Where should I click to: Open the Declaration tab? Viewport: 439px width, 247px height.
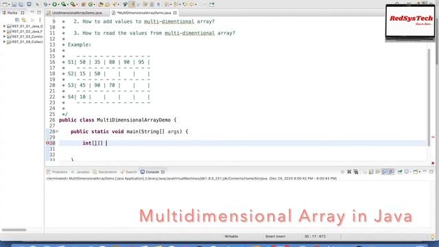click(x=105, y=172)
